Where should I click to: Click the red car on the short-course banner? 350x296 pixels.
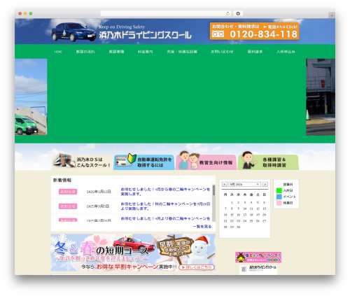[134, 244]
